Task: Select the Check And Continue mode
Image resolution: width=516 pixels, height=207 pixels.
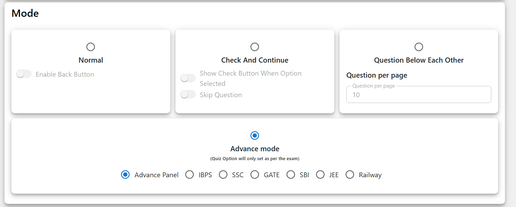Action: coord(255,47)
